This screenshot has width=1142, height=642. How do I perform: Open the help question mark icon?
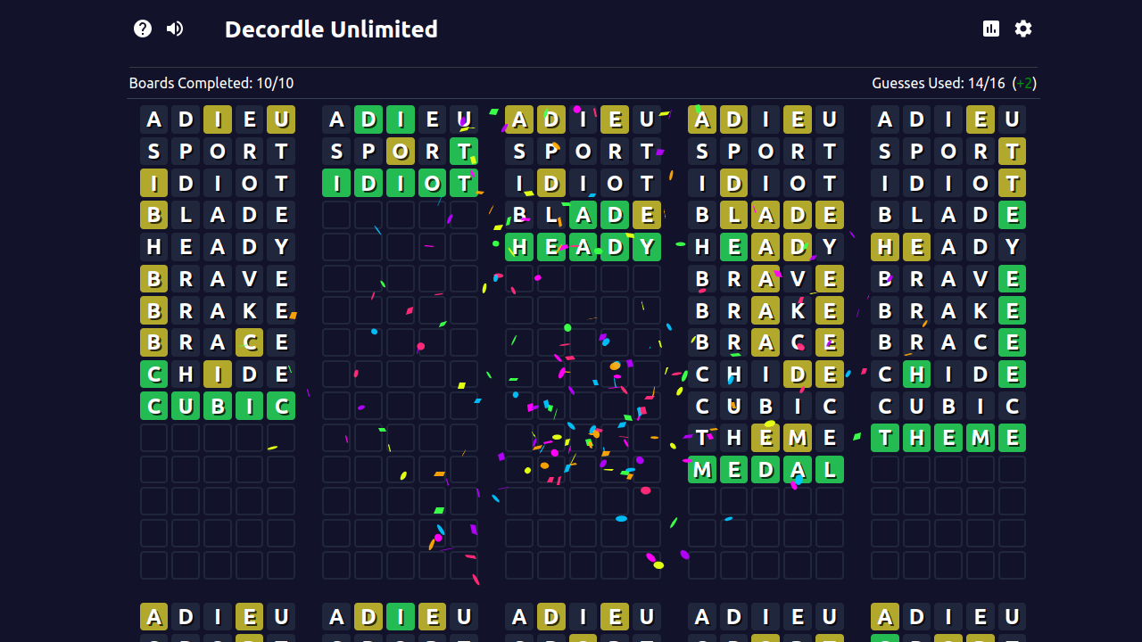click(x=143, y=29)
